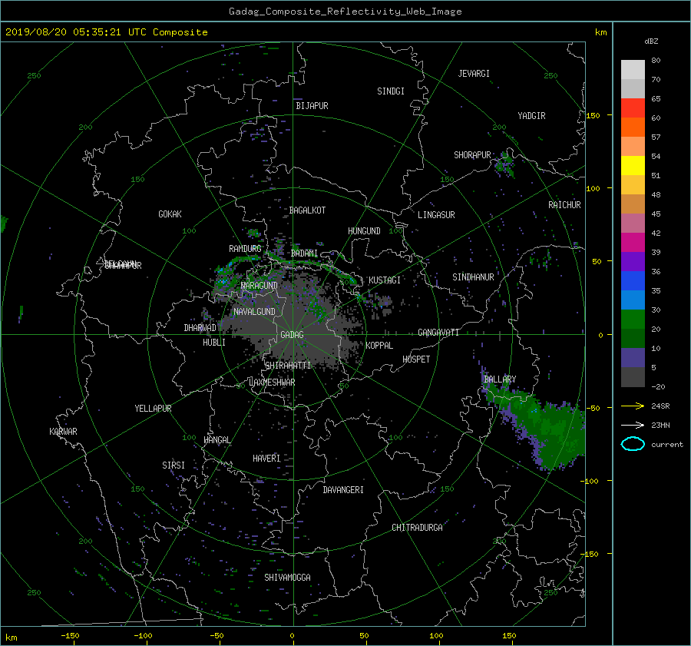Click the CHITRADURGA city label
The image size is (691, 646).
417,528
